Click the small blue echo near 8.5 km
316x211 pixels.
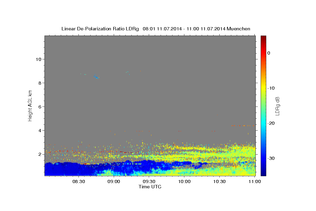tap(96, 77)
